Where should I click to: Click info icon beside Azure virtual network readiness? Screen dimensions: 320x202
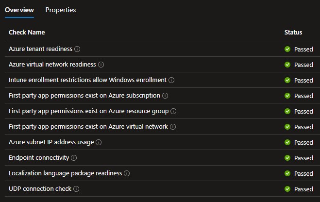(101, 65)
